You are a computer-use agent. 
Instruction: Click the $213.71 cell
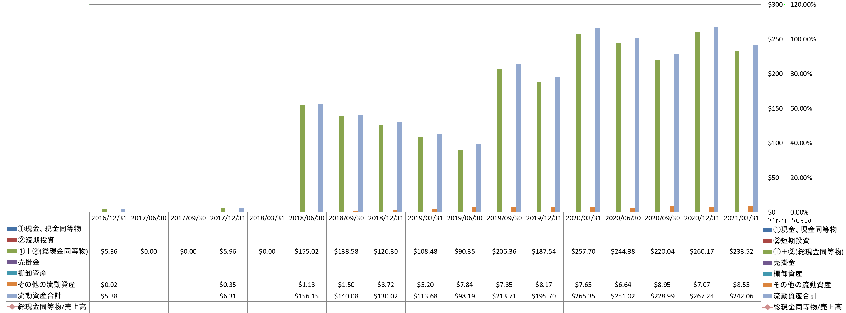pyautogui.click(x=504, y=296)
